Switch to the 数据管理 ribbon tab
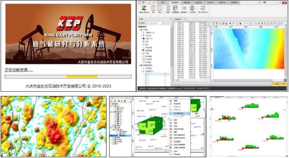This screenshot has width=289, height=158. 175,3
